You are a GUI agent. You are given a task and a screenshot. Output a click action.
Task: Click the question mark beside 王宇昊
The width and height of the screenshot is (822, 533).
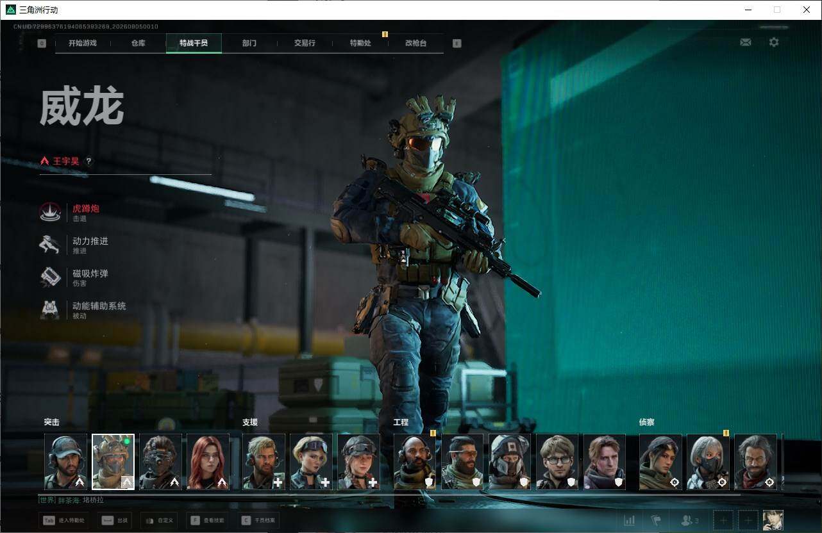tap(88, 161)
